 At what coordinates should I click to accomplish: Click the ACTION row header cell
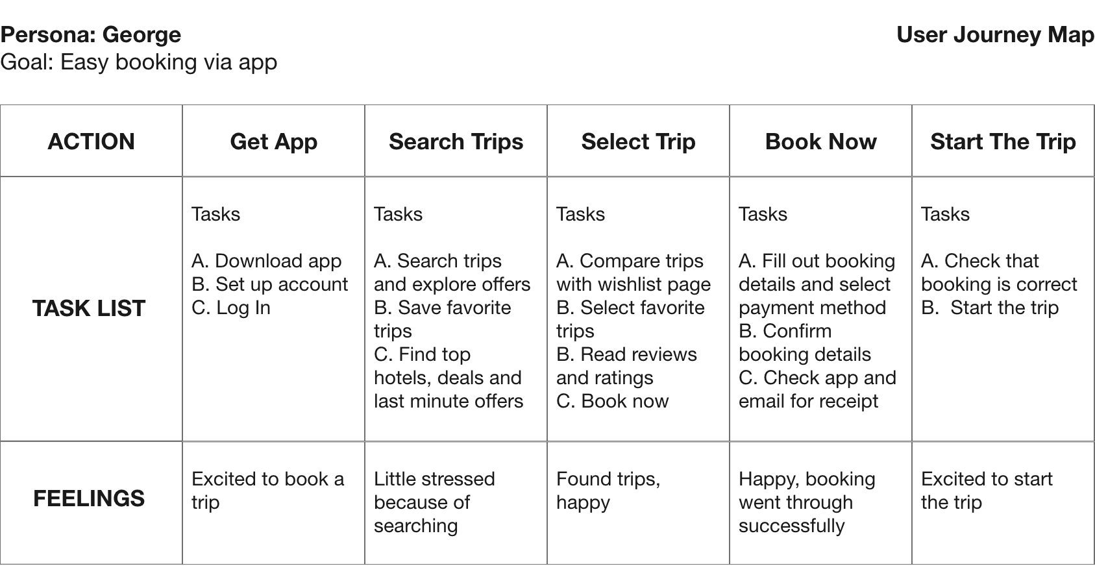coord(91,141)
